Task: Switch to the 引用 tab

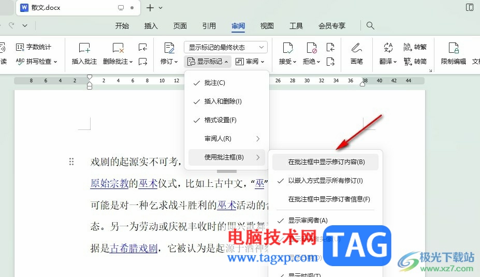Action: 209,26
